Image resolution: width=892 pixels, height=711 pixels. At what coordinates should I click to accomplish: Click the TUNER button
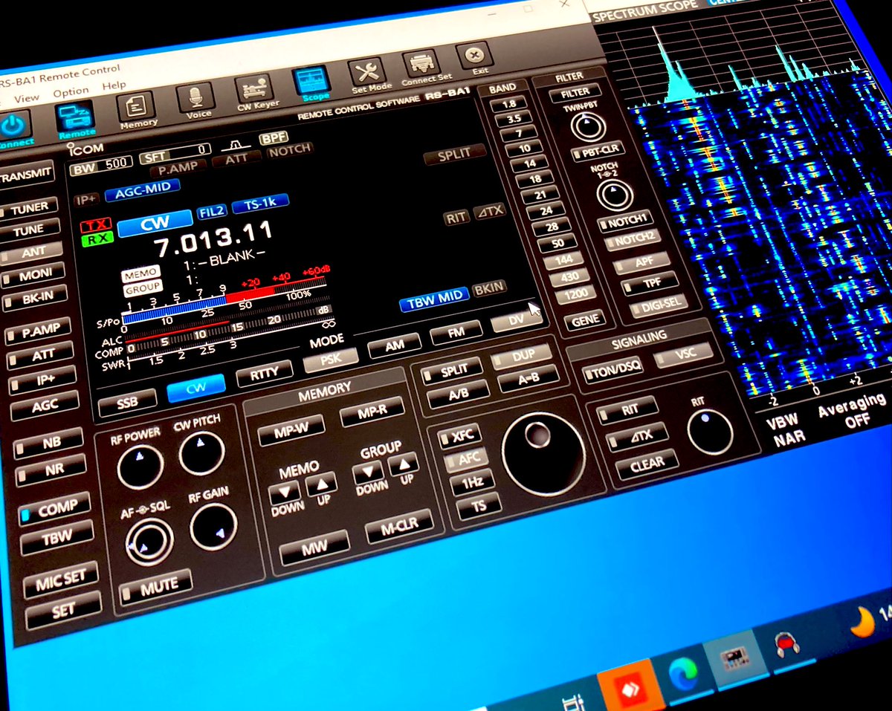[27, 209]
